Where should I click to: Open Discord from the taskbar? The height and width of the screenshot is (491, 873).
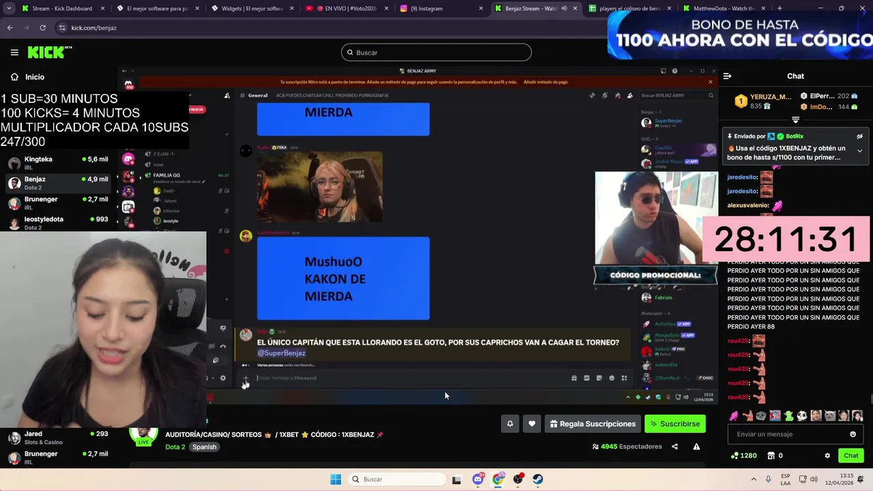[x=478, y=479]
